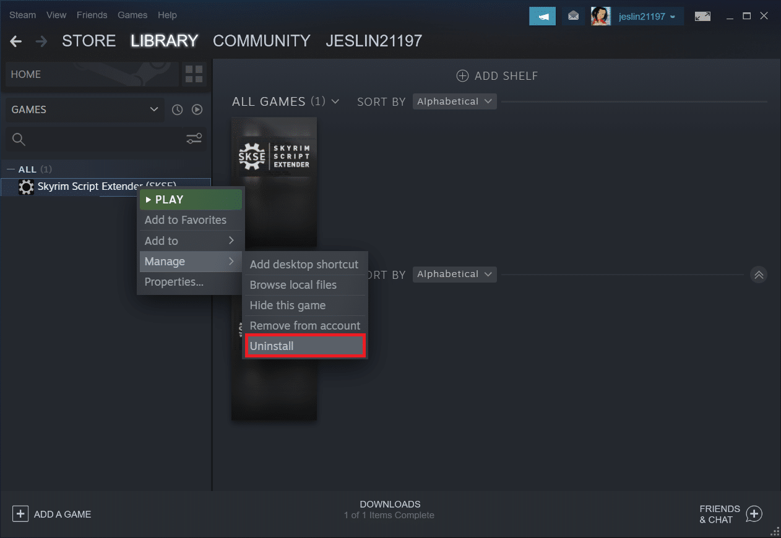Open the STORE tab
Image resolution: width=781 pixels, height=538 pixels.
89,41
